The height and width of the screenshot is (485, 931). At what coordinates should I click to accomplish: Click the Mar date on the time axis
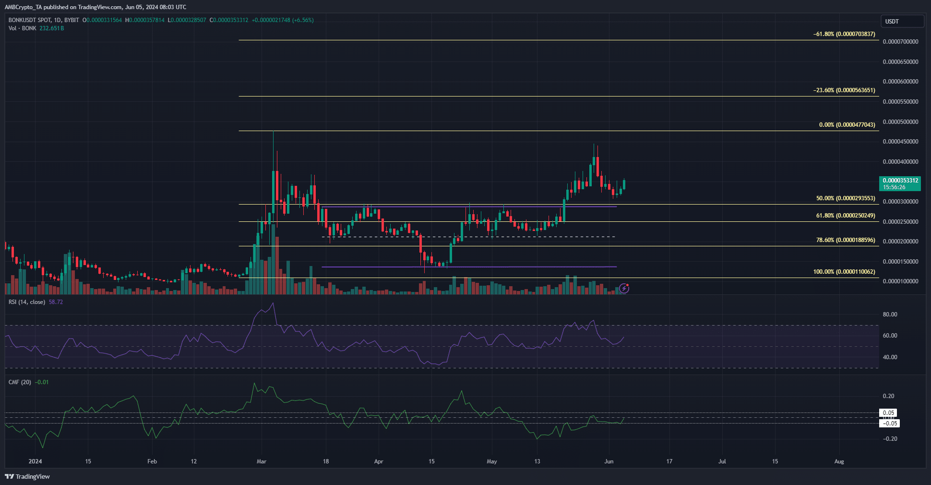(262, 461)
